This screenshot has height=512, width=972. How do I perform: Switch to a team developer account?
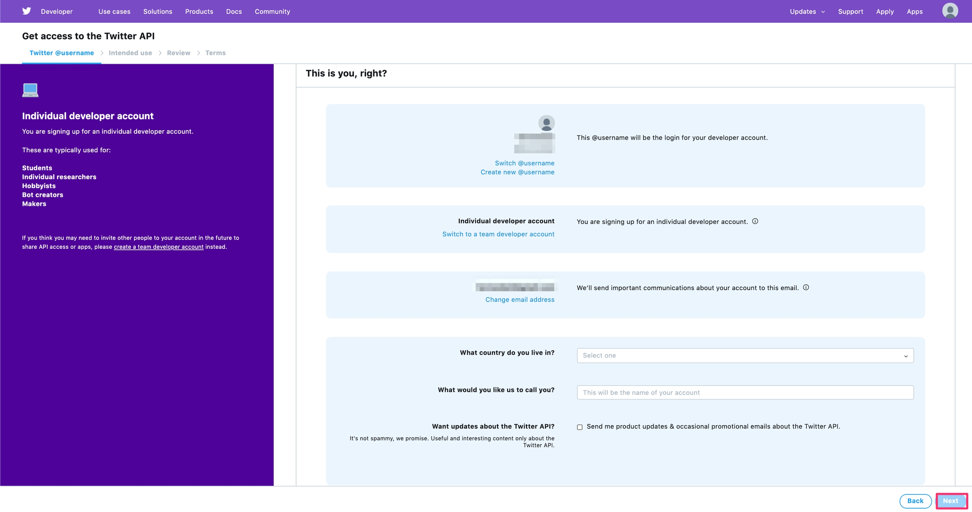click(498, 234)
